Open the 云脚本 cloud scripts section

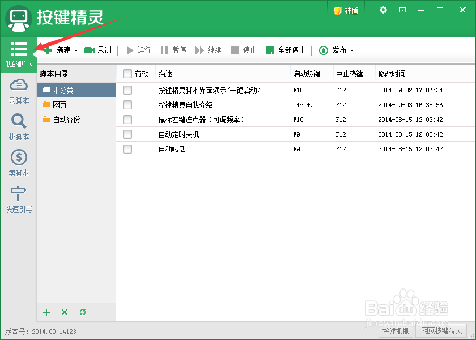click(19, 91)
